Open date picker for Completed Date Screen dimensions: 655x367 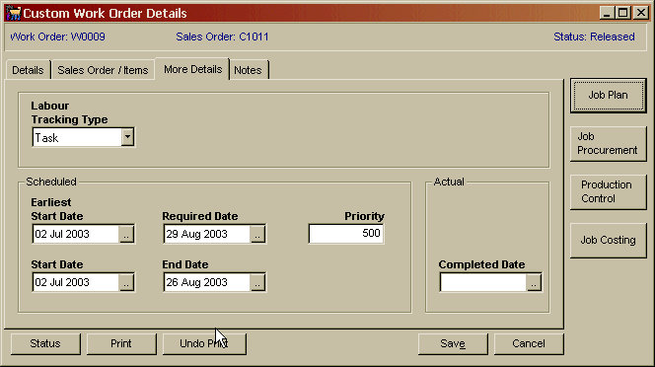coord(534,282)
